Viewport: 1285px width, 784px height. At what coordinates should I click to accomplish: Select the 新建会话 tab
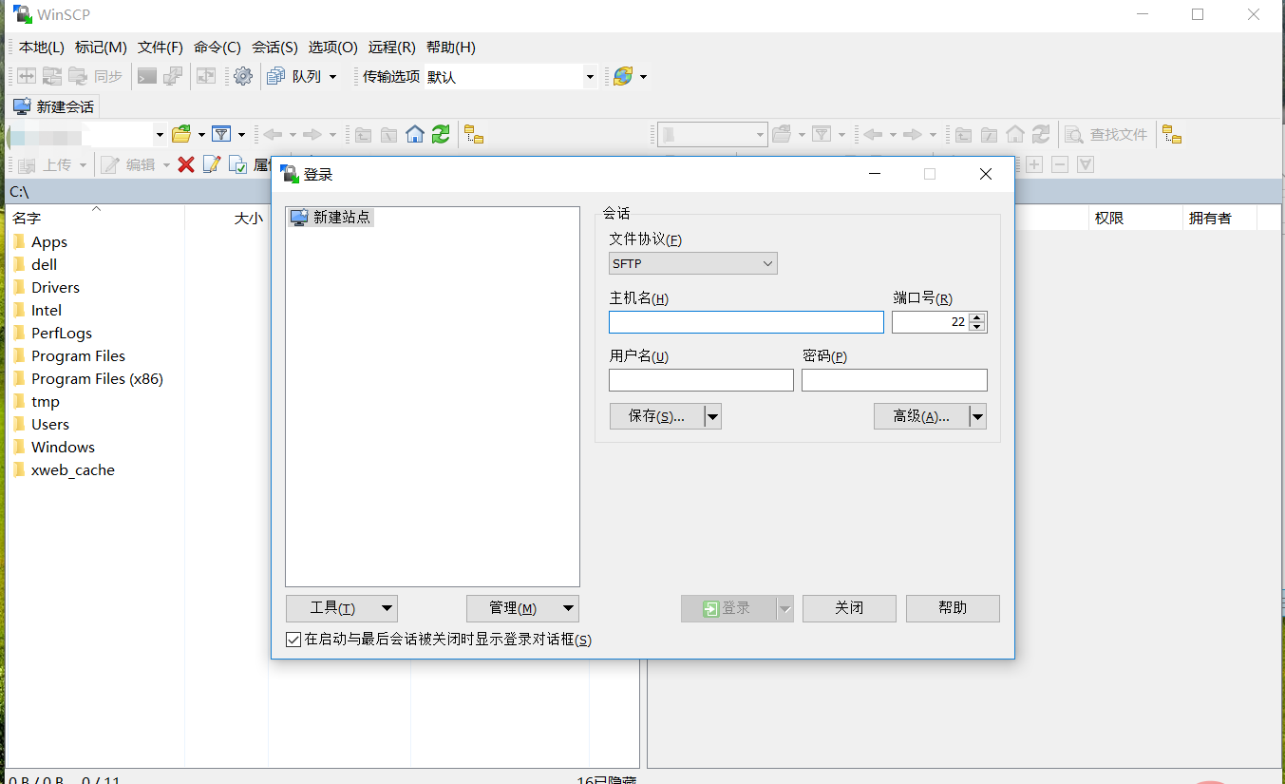[x=54, y=106]
